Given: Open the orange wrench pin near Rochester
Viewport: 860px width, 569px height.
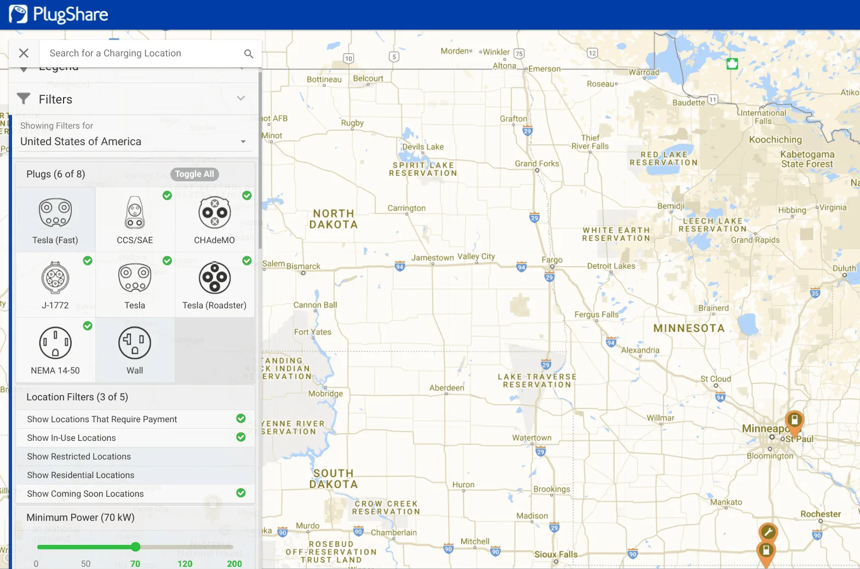Looking at the screenshot, I should (x=768, y=531).
